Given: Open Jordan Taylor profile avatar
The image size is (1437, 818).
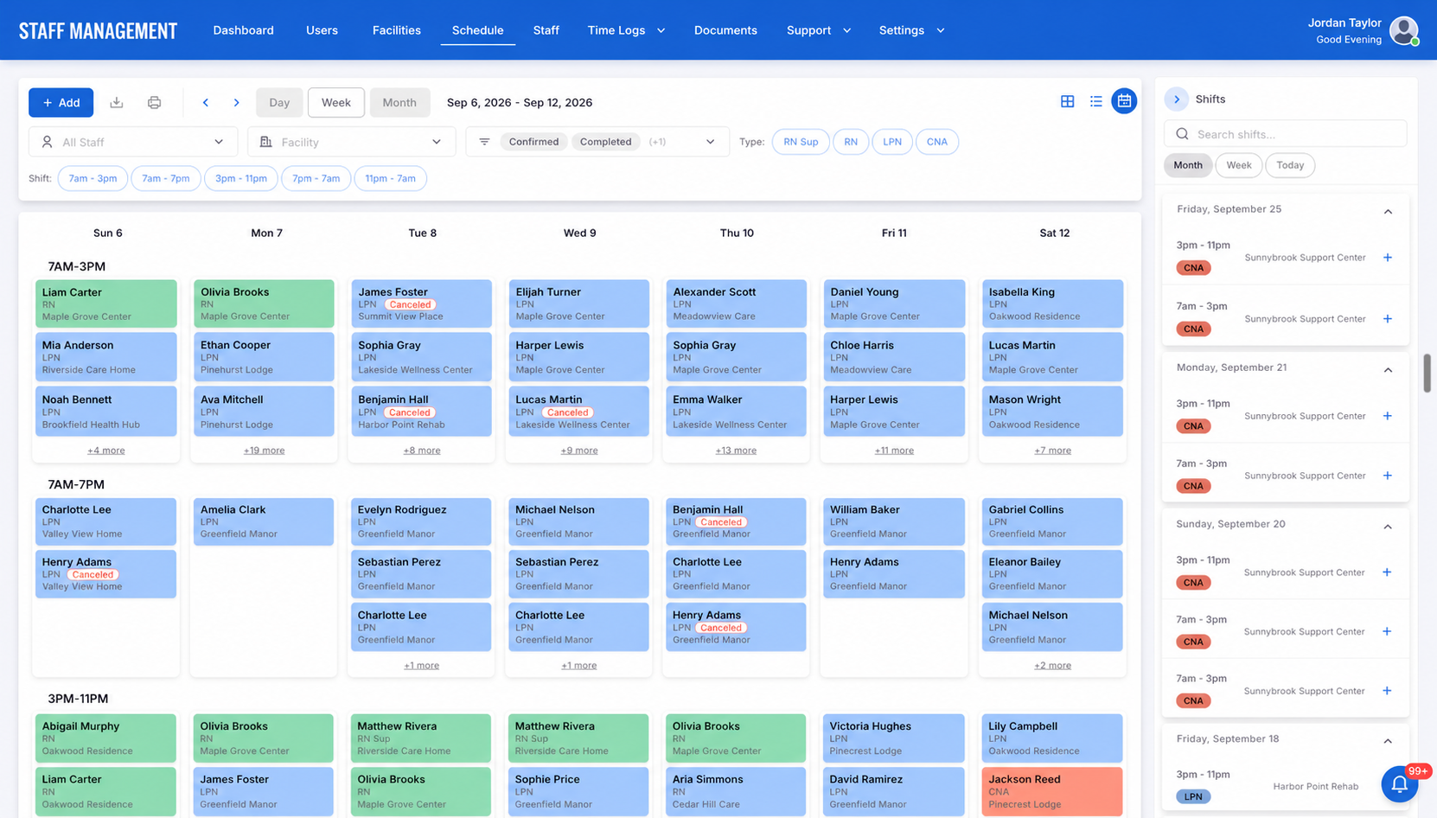Looking at the screenshot, I should [1403, 30].
